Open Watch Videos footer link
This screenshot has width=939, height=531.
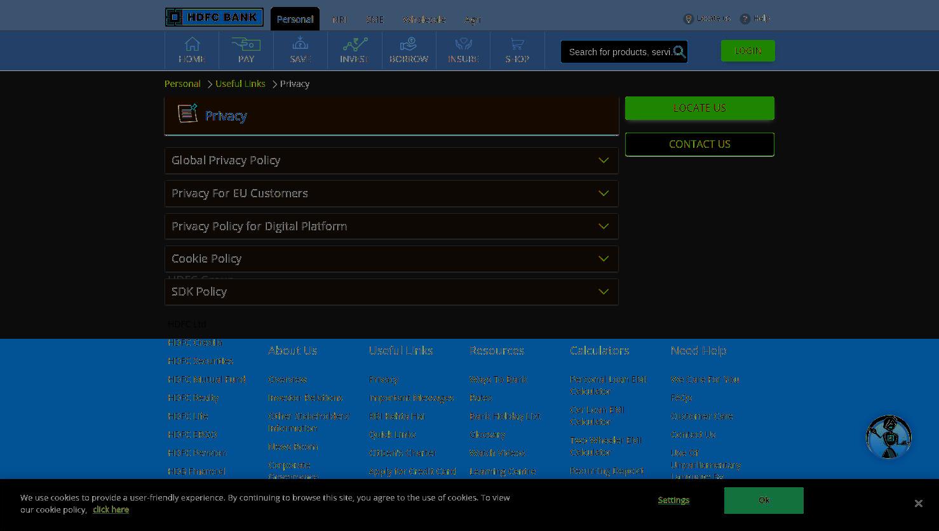pos(497,453)
